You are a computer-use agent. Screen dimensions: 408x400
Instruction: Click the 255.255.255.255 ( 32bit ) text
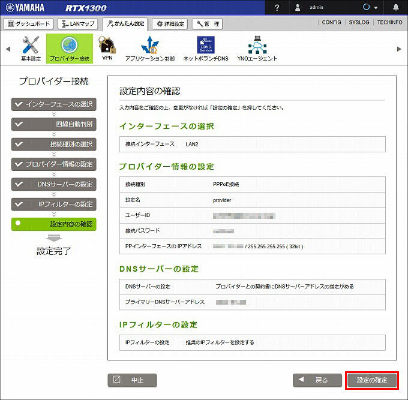[x=275, y=246]
